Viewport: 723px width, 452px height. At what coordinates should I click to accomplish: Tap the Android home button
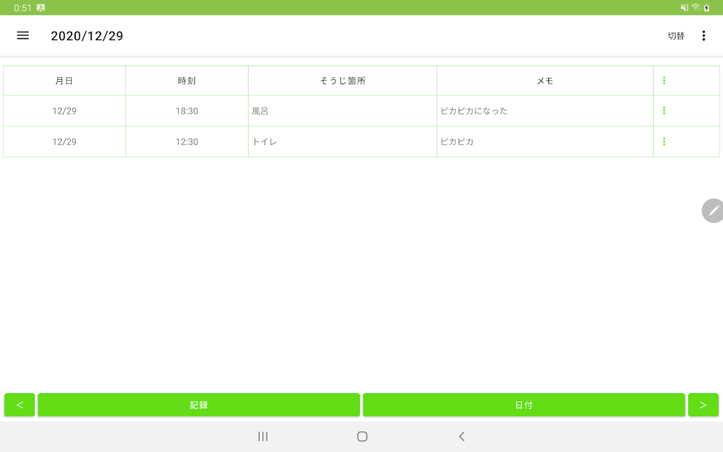coord(363,436)
